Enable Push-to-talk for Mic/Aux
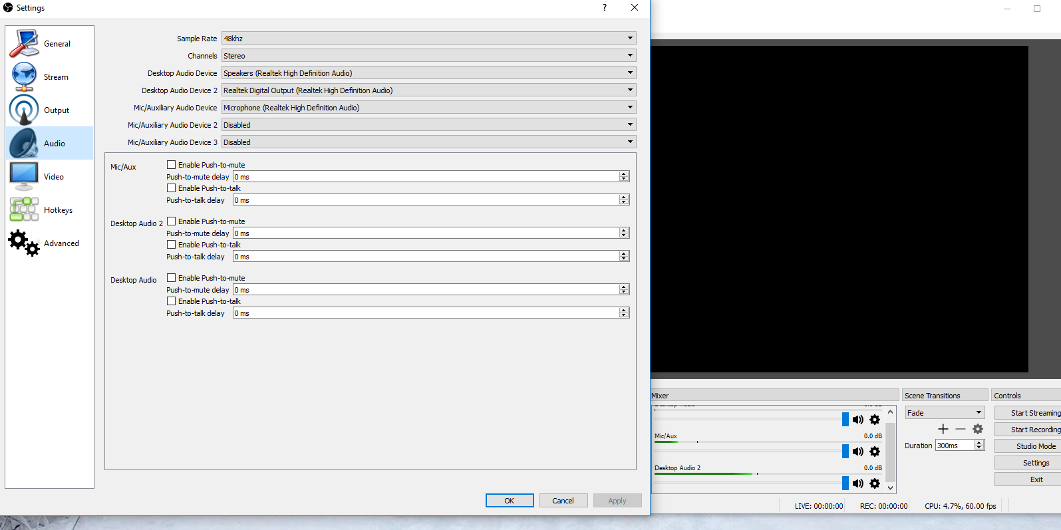Screen dimensions: 1061x530 pyautogui.click(x=172, y=188)
